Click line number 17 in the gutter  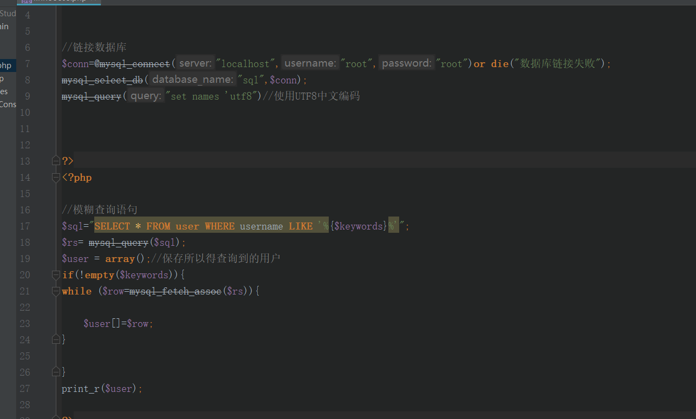pos(24,226)
